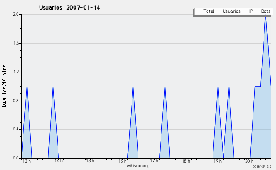Click the '1.2' y-axis value
The width and height of the screenshot is (276, 170).
pyautogui.click(x=16, y=72)
